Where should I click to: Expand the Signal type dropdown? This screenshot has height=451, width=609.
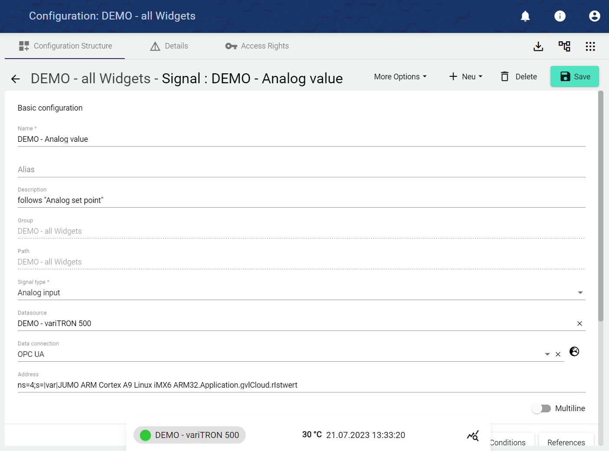tap(580, 293)
